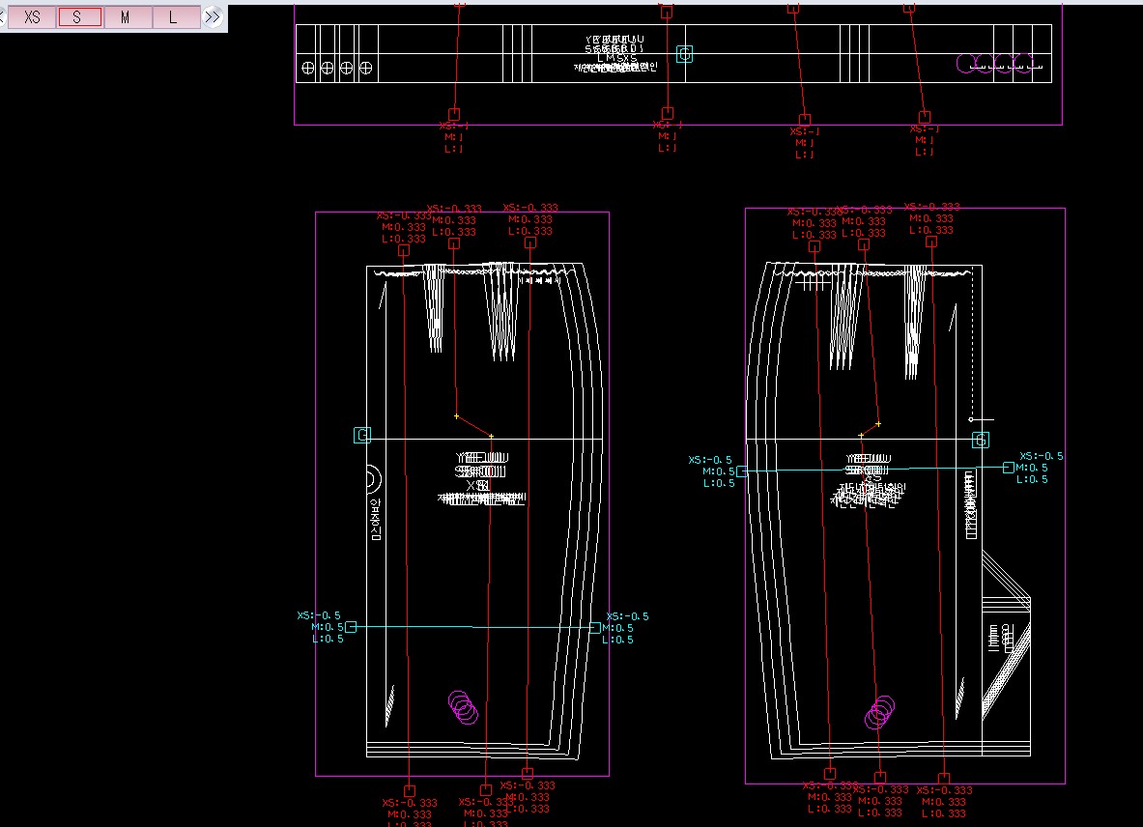
Task: Click left cyan grading handle on left panel
Action: pyautogui.click(x=351, y=627)
